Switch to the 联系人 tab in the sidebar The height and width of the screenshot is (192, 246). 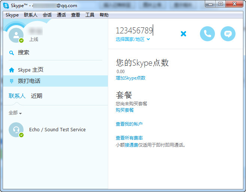[x=17, y=96]
